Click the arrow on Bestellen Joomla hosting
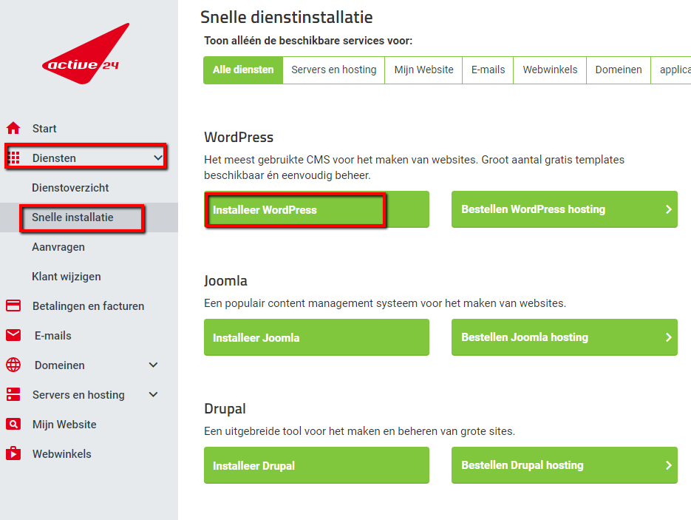The height and width of the screenshot is (520, 691). (668, 337)
